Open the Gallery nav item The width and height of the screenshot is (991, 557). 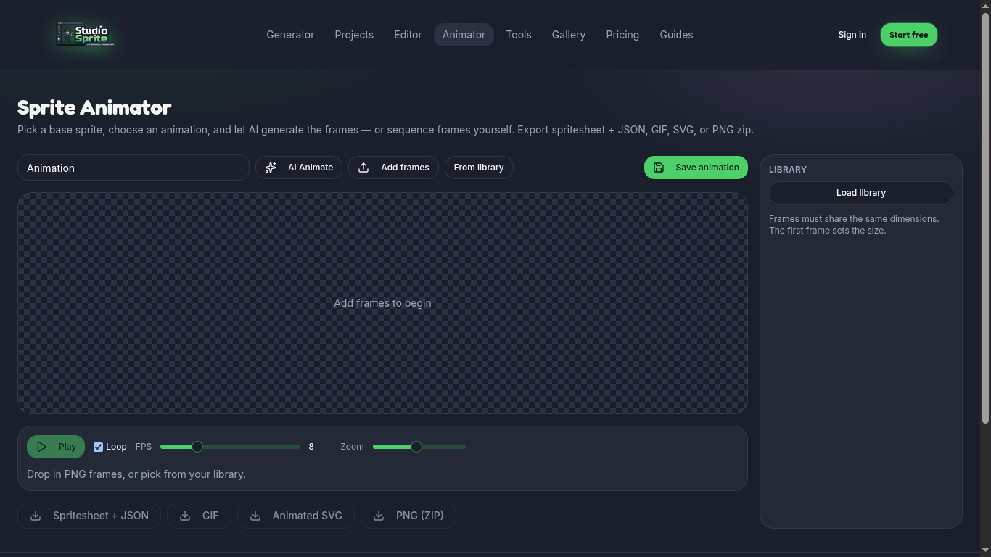coord(569,35)
